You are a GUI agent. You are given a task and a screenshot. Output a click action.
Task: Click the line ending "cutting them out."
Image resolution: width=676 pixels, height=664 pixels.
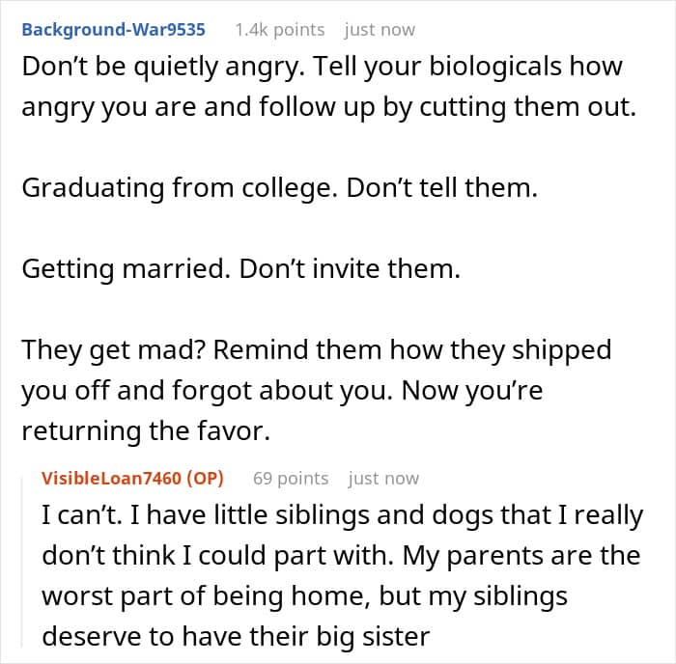[x=328, y=108]
